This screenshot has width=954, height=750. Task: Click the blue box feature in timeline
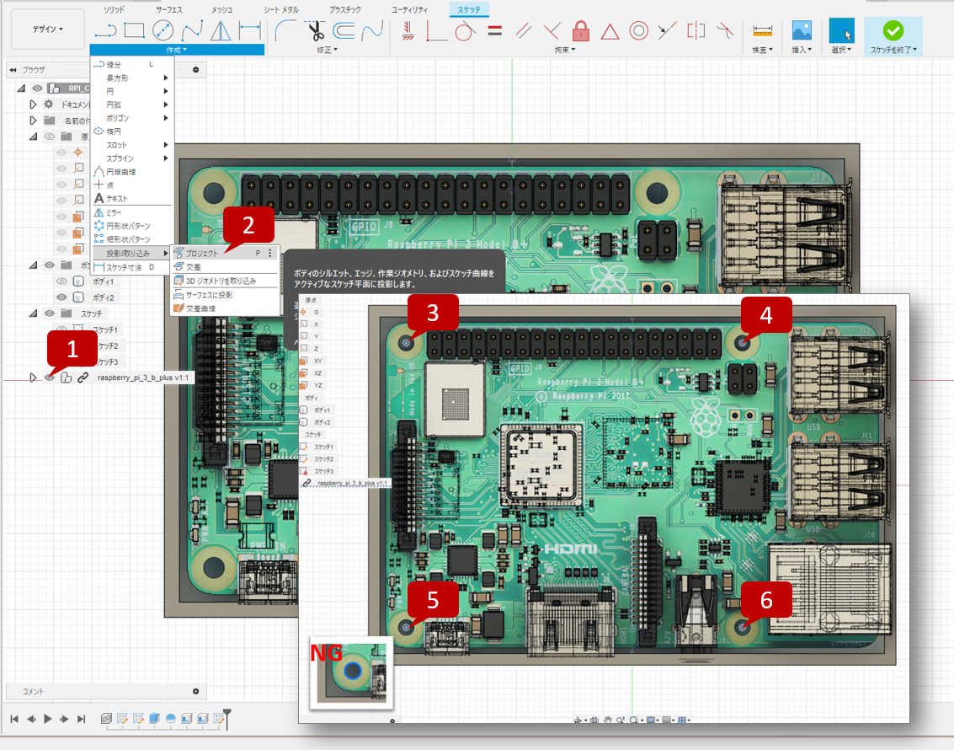tap(155, 719)
